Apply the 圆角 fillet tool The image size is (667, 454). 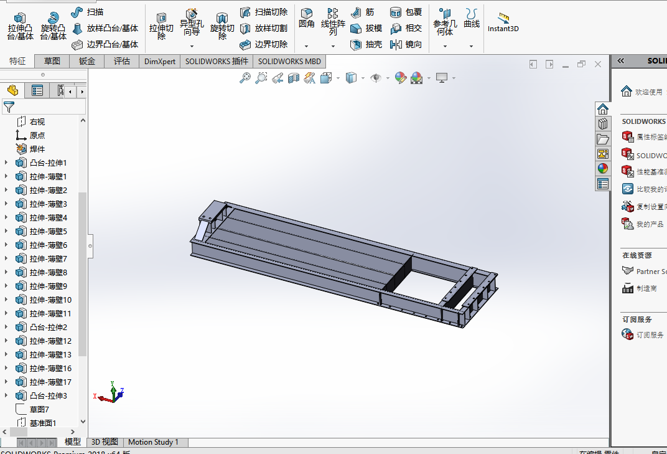tap(306, 18)
